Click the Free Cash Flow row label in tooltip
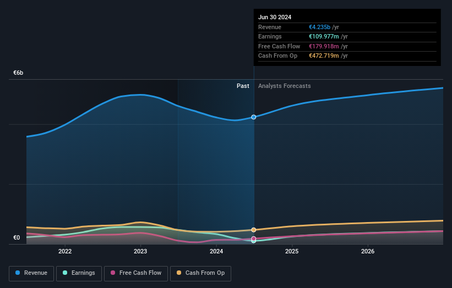This screenshot has width=452, height=288. 279,46
